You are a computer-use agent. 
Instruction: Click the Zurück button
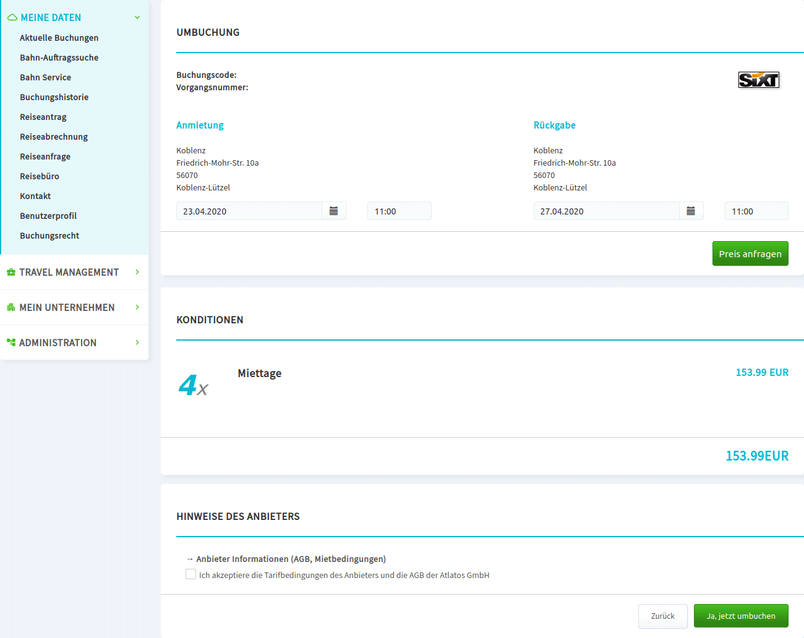pos(662,616)
